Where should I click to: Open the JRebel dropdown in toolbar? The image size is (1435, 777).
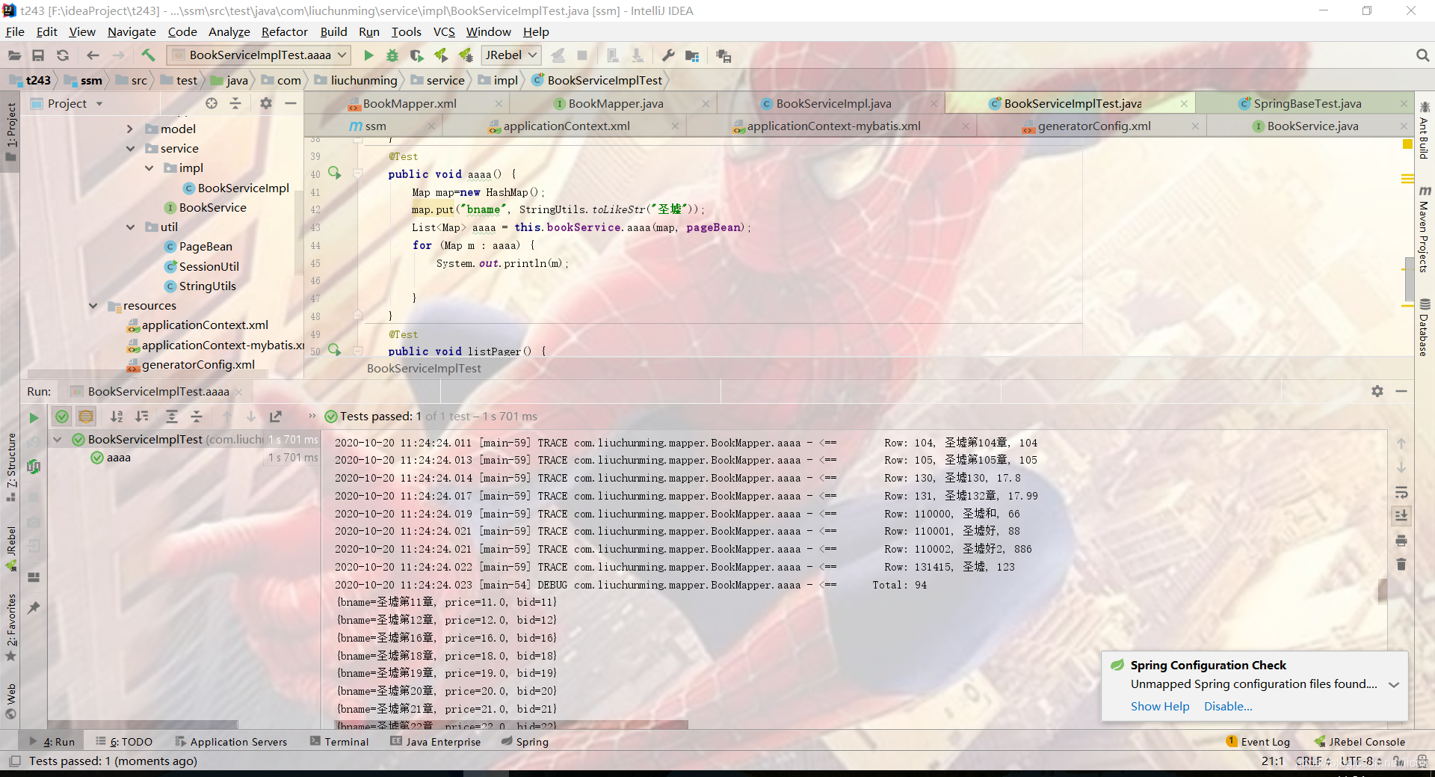coord(511,55)
